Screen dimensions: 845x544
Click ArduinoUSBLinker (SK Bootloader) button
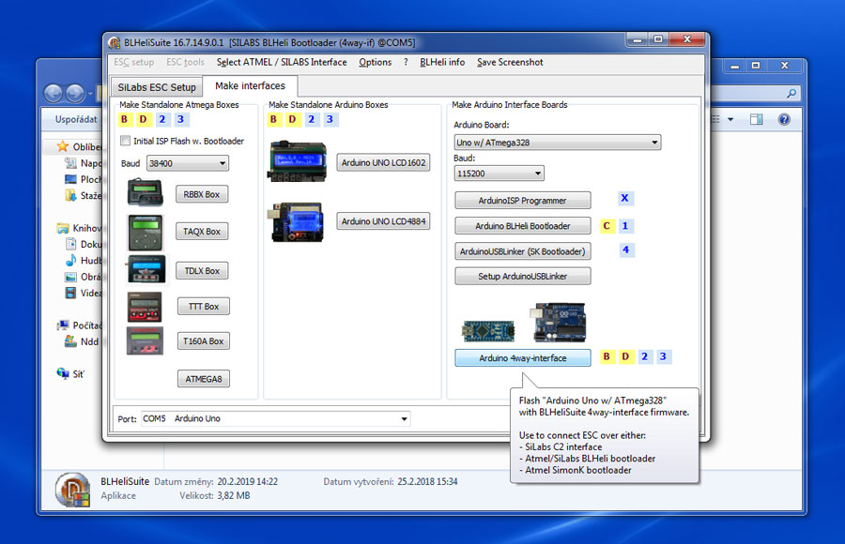(523, 251)
